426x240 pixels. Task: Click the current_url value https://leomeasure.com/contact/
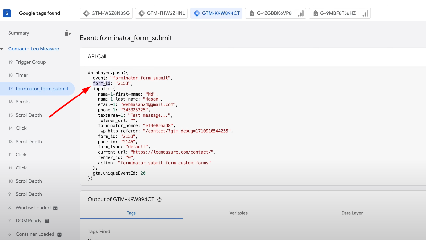click(172, 152)
